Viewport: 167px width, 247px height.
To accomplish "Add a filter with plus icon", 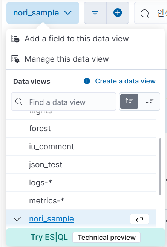I will tap(118, 13).
